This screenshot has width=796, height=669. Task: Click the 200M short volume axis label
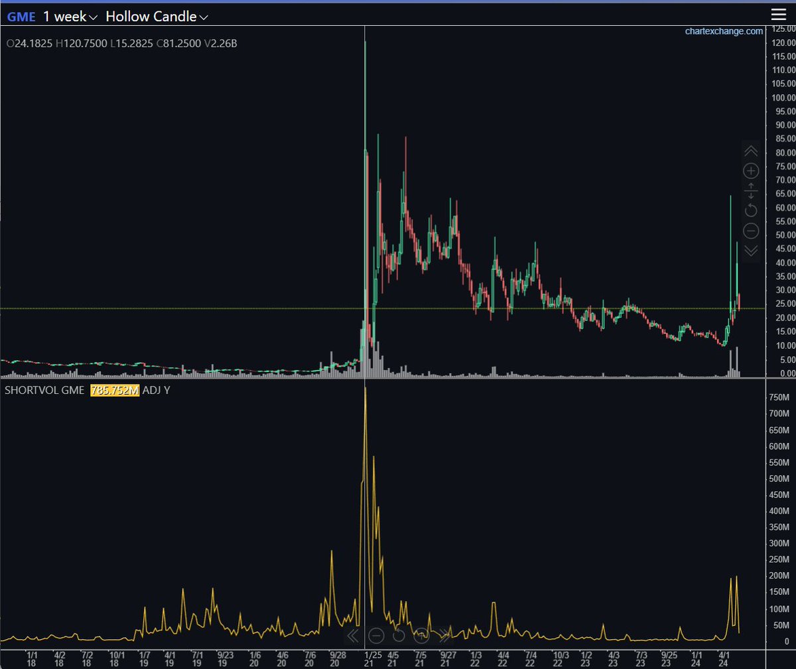click(x=779, y=576)
